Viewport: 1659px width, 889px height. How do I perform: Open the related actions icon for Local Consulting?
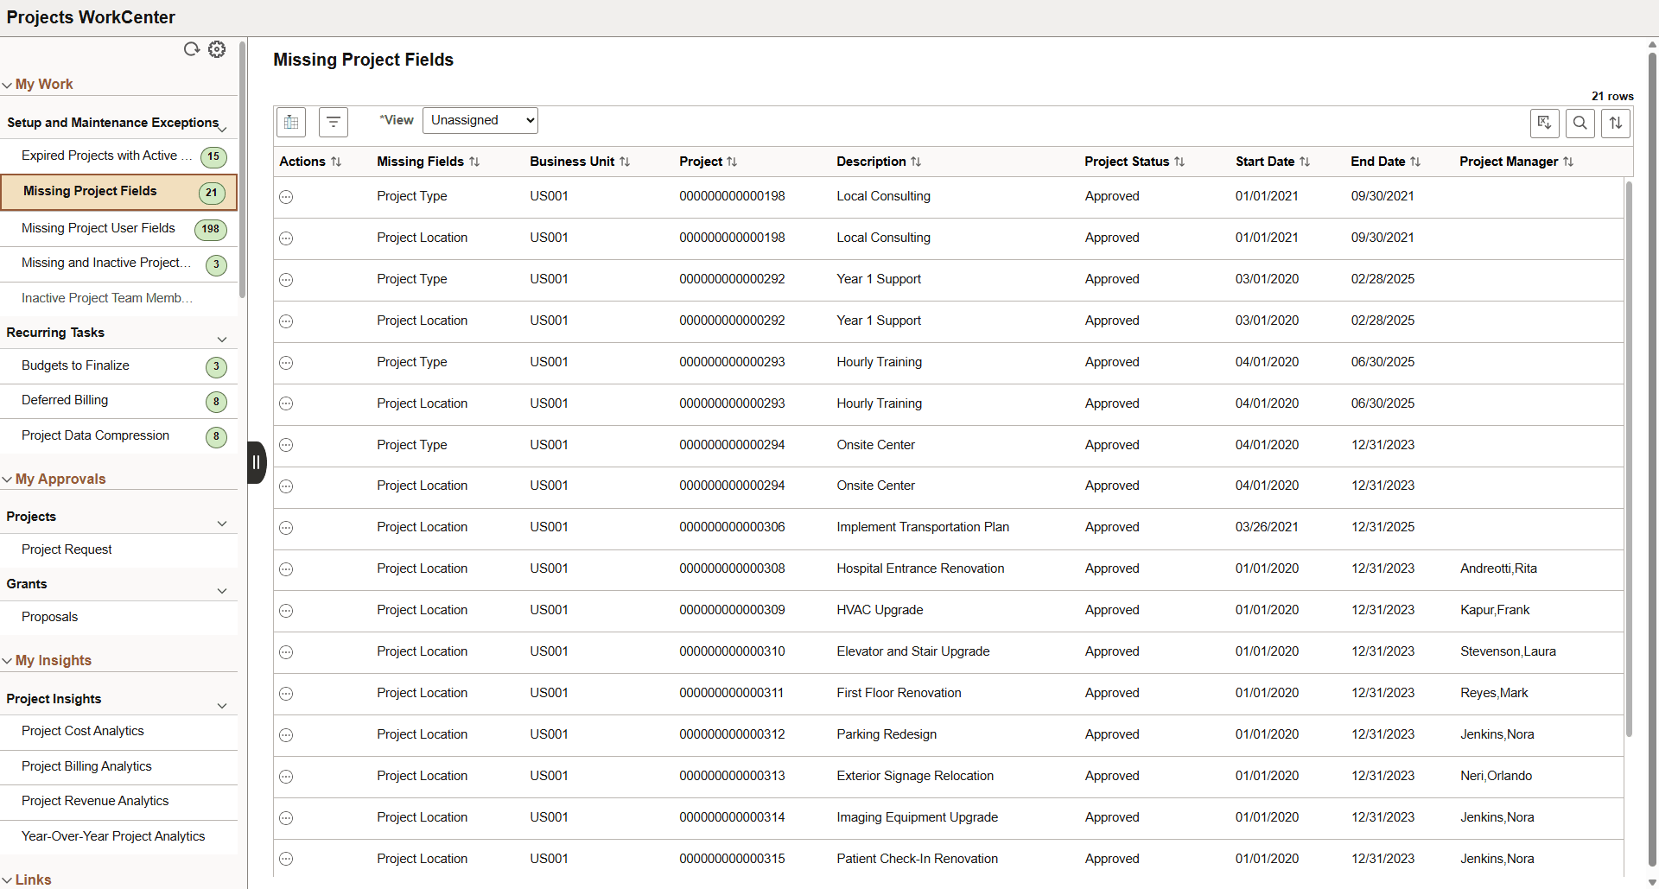coord(286,197)
